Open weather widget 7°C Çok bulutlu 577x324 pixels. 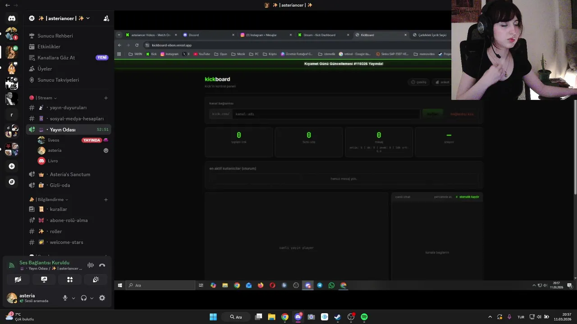pos(19,317)
